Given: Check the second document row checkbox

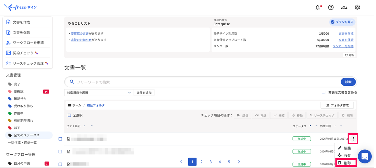Looking at the screenshot, I should [x=60, y=152].
